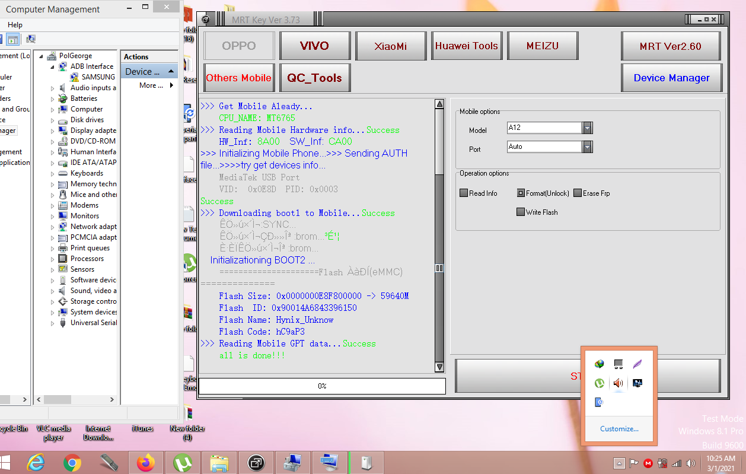Click scan for hardware changes toolbar icon

(31, 39)
